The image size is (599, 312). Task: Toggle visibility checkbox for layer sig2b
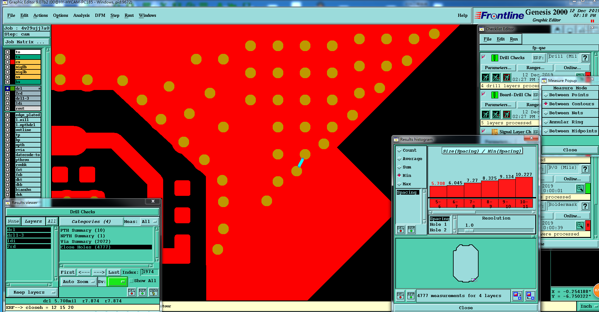click(x=7, y=67)
